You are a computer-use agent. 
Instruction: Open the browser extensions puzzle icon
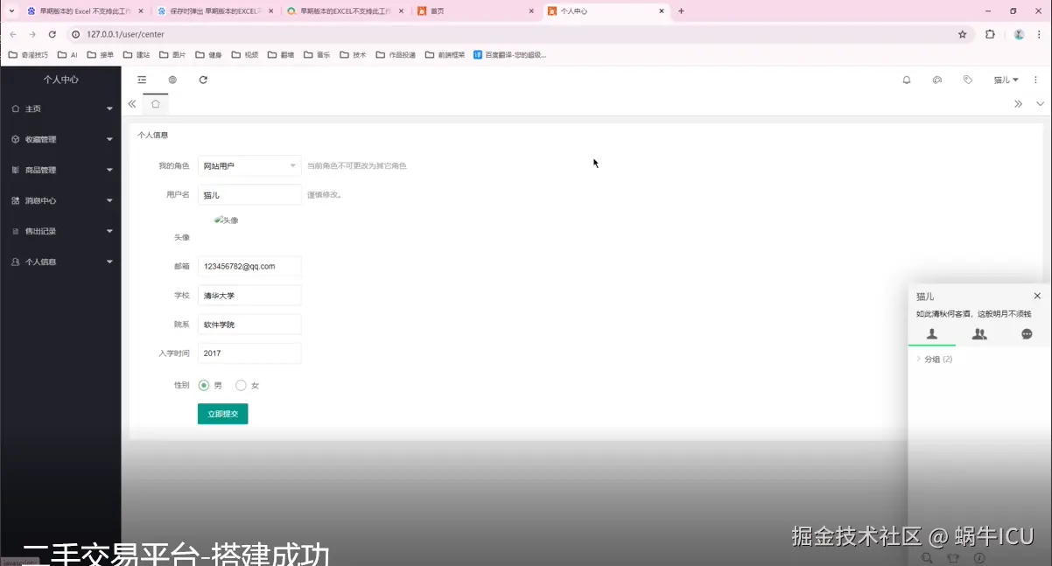990,34
